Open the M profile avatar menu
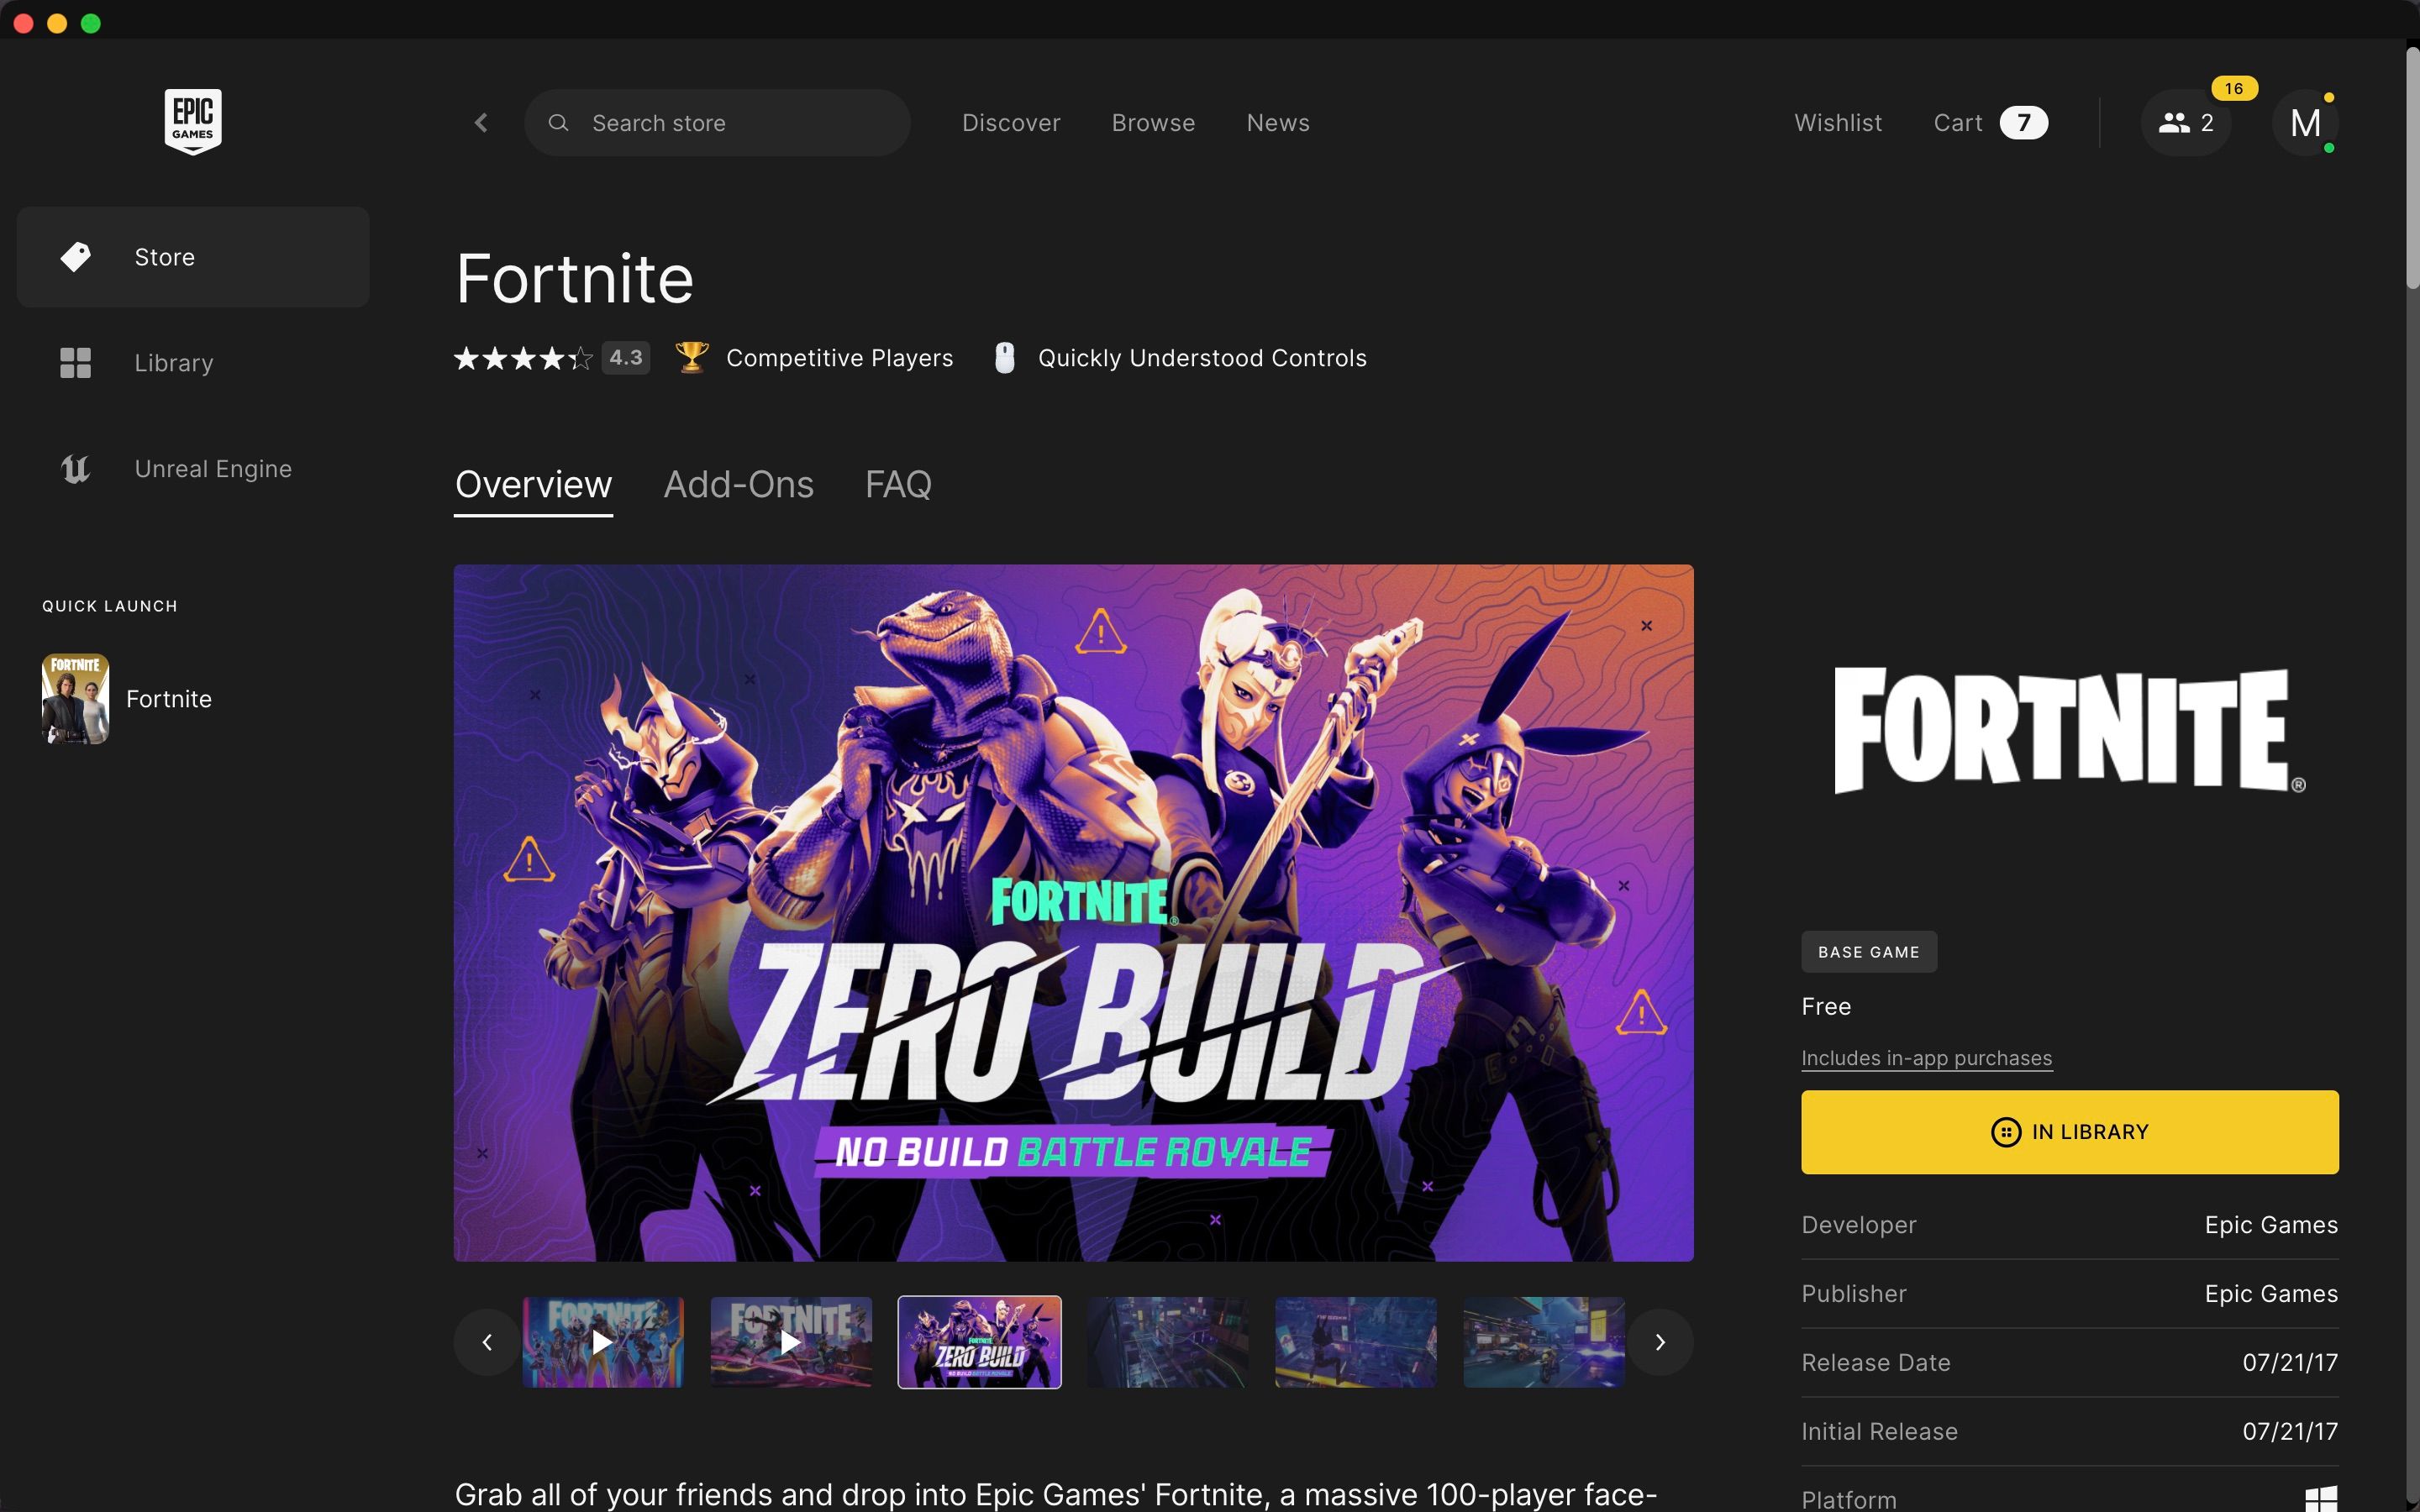 point(2305,122)
